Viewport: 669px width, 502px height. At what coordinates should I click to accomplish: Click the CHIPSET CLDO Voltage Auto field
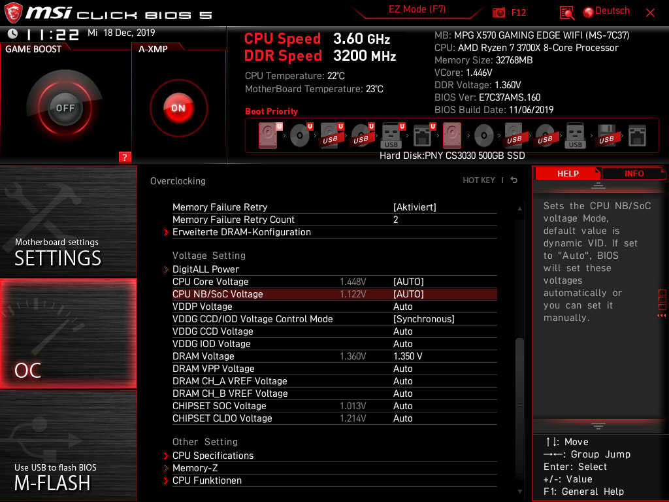point(402,418)
